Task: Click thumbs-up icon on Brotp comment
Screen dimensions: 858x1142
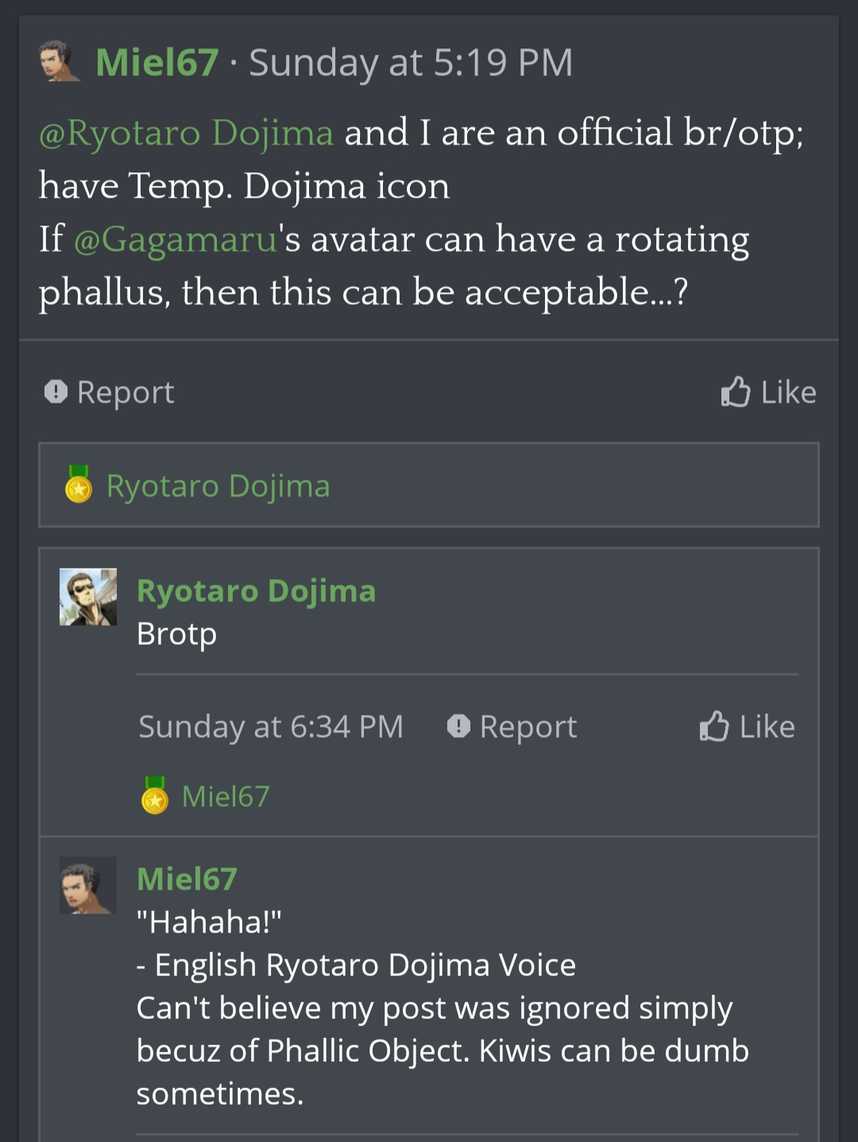Action: pyautogui.click(x=713, y=726)
